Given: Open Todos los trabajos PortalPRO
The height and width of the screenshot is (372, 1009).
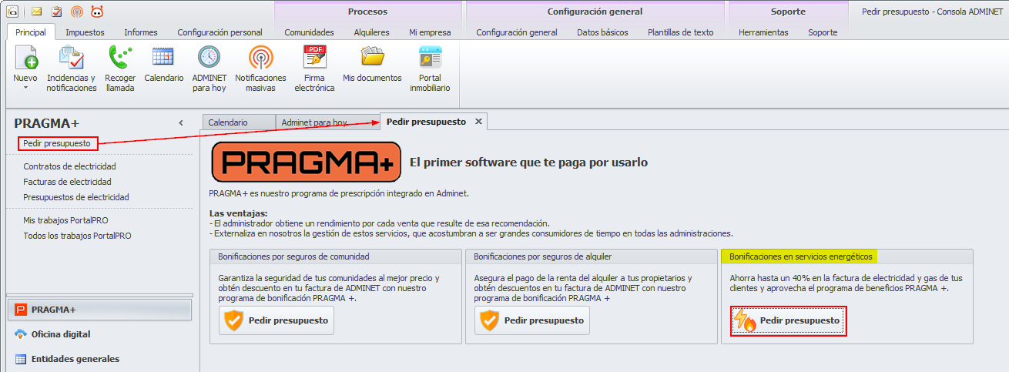Looking at the screenshot, I should pos(77,236).
